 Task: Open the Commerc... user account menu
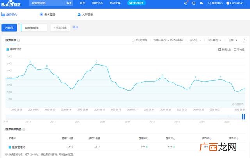pos(236,3)
